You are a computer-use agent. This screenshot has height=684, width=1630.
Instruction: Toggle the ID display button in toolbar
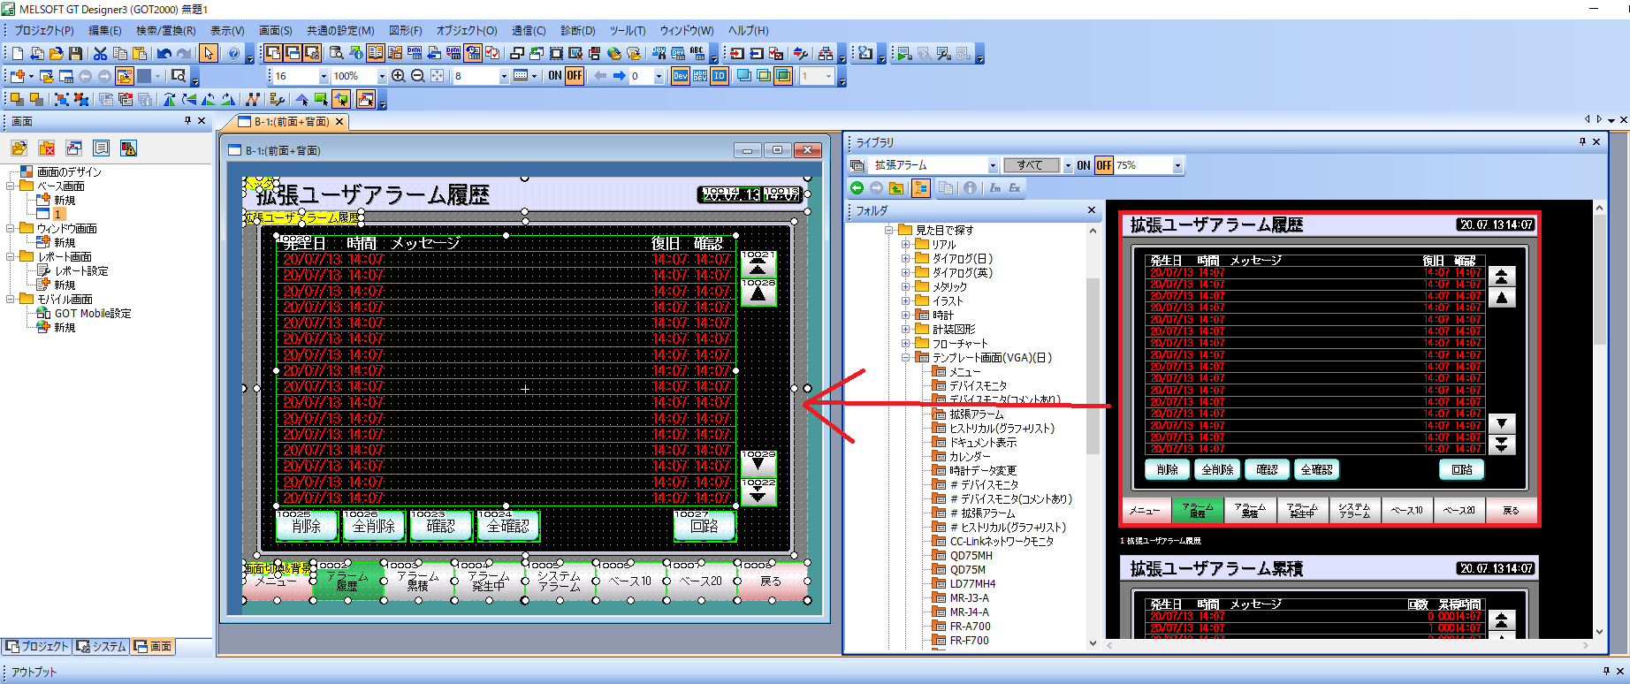pos(720,76)
